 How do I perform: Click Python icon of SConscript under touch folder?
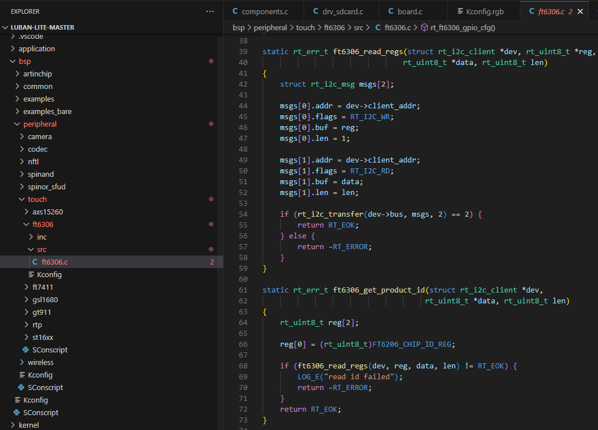pos(26,350)
